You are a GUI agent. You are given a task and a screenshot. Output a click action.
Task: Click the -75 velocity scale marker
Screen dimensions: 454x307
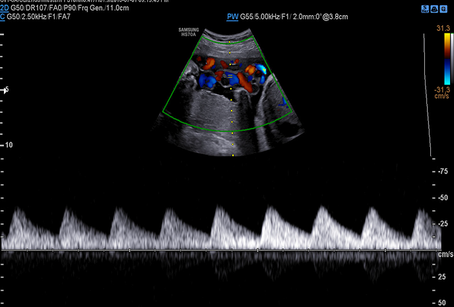click(443, 171)
